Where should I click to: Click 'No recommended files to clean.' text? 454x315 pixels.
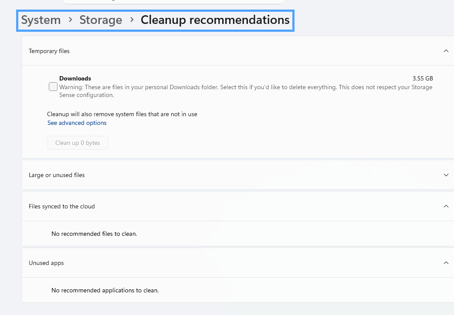tap(94, 234)
